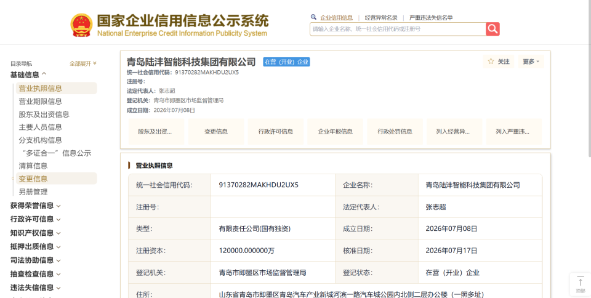Click the 企业年报信息 shortcut card
Image resolution: width=591 pixels, height=298 pixels.
point(335,132)
